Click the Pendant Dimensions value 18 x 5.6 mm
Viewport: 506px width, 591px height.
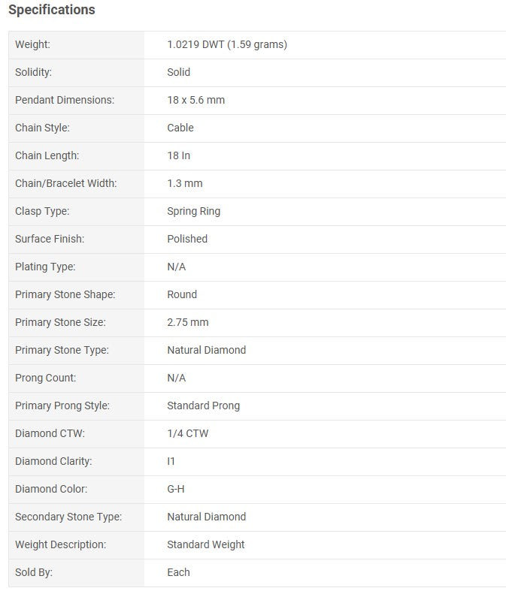tap(195, 100)
